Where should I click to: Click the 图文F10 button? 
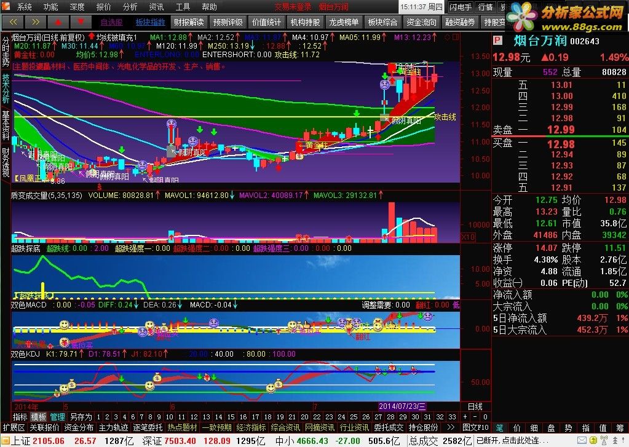pos(475,428)
